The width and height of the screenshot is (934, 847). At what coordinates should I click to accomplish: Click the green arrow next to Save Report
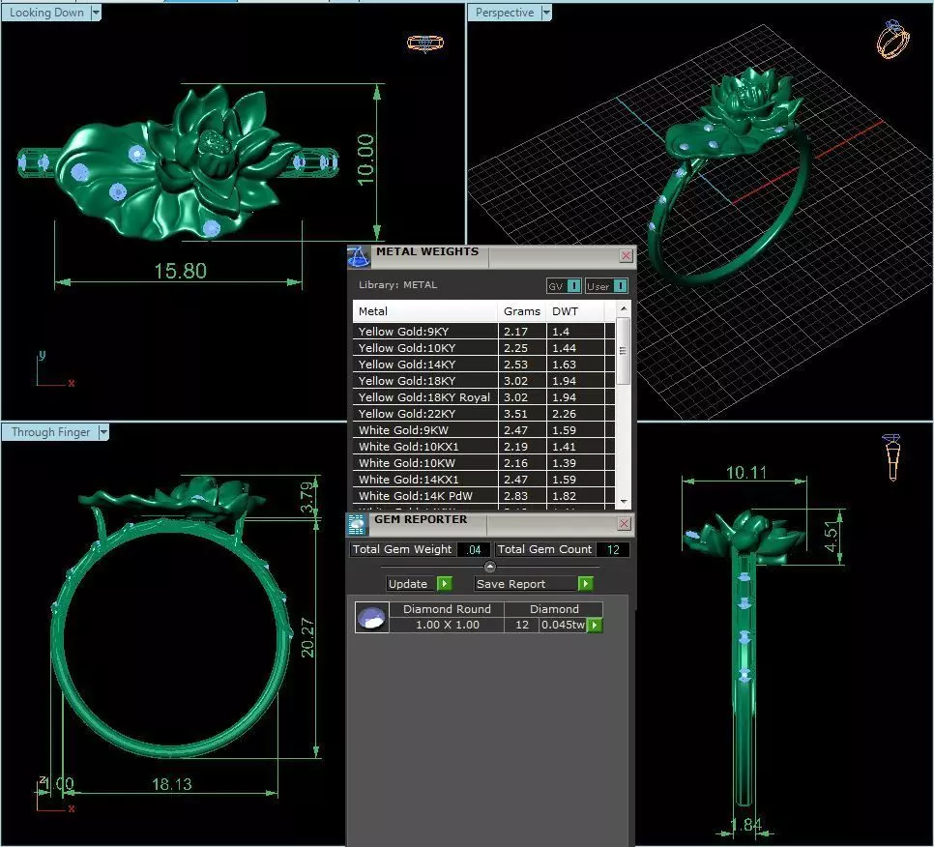[x=586, y=584]
